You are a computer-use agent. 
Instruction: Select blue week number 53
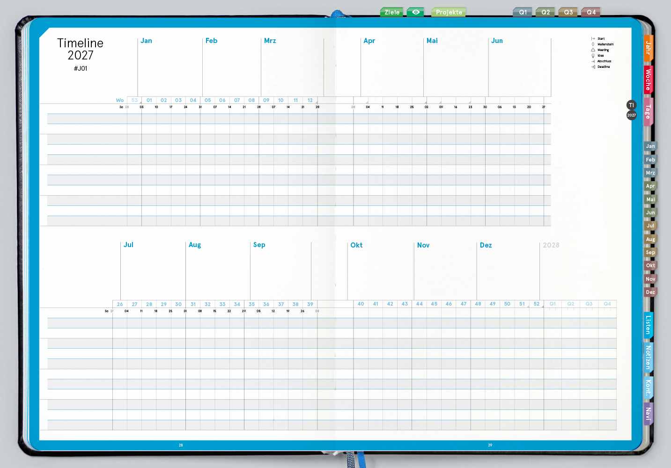(x=134, y=100)
